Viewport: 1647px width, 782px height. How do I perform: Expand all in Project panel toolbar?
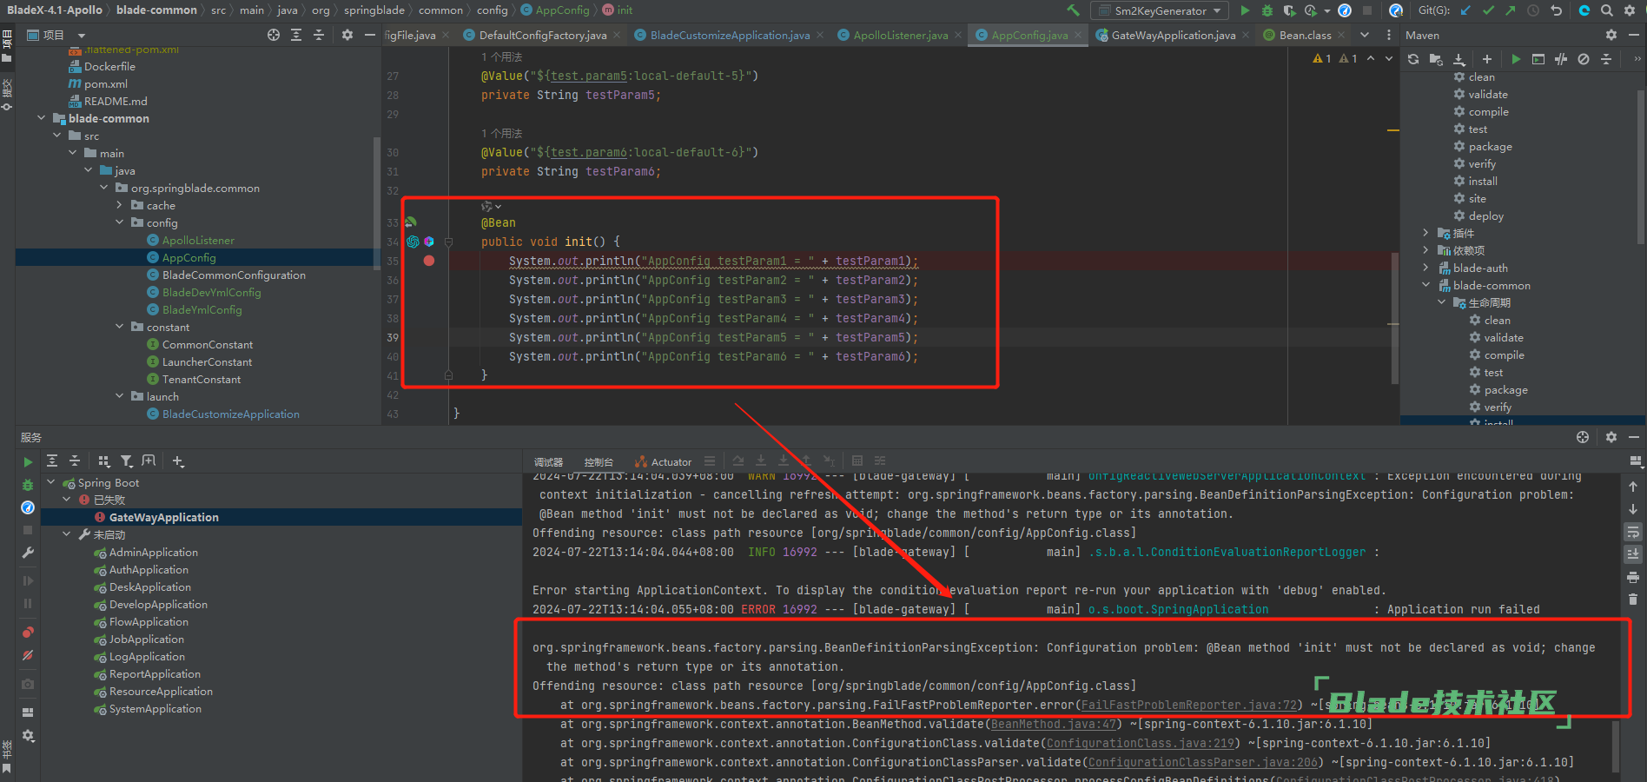296,35
